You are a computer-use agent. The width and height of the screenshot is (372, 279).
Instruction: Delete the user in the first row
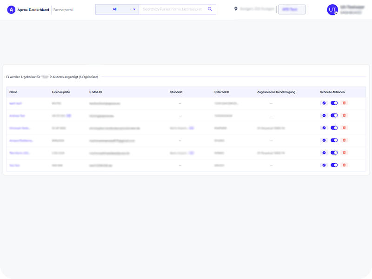click(344, 103)
